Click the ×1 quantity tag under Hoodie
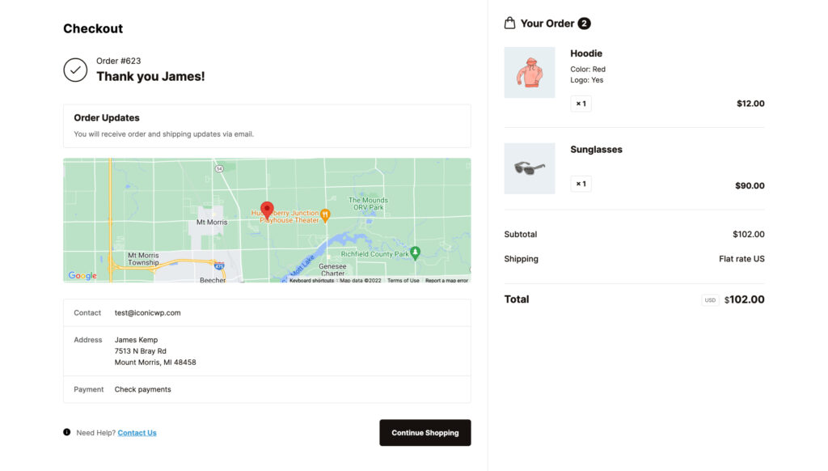This screenshot has width=828, height=471. coord(581,104)
